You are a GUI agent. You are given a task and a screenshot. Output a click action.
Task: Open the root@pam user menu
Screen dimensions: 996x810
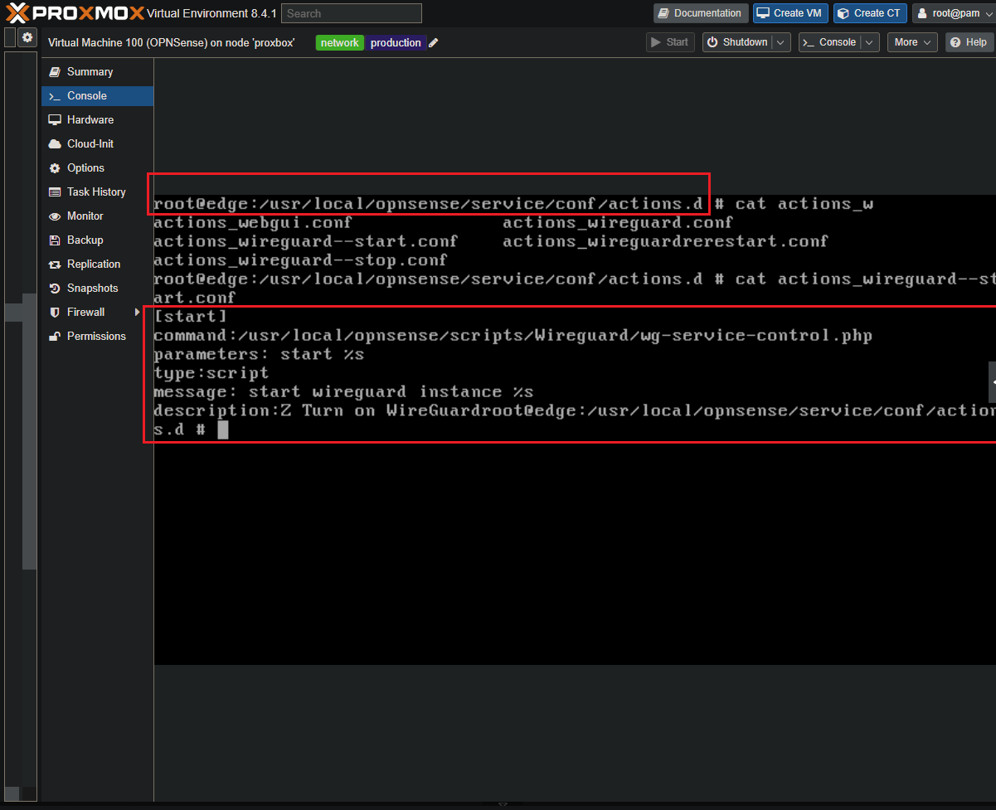[953, 13]
